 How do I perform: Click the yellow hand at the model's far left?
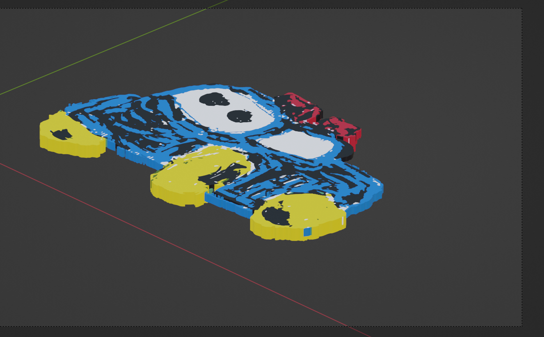tap(72, 135)
